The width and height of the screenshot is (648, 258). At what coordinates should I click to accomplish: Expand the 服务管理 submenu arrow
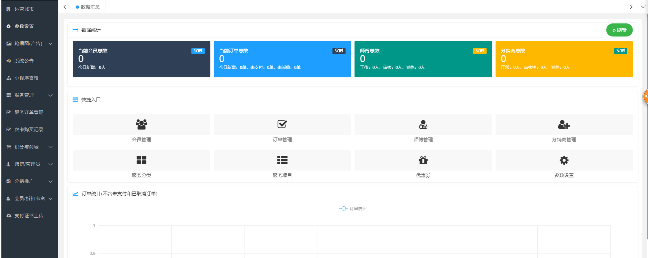[x=50, y=95]
